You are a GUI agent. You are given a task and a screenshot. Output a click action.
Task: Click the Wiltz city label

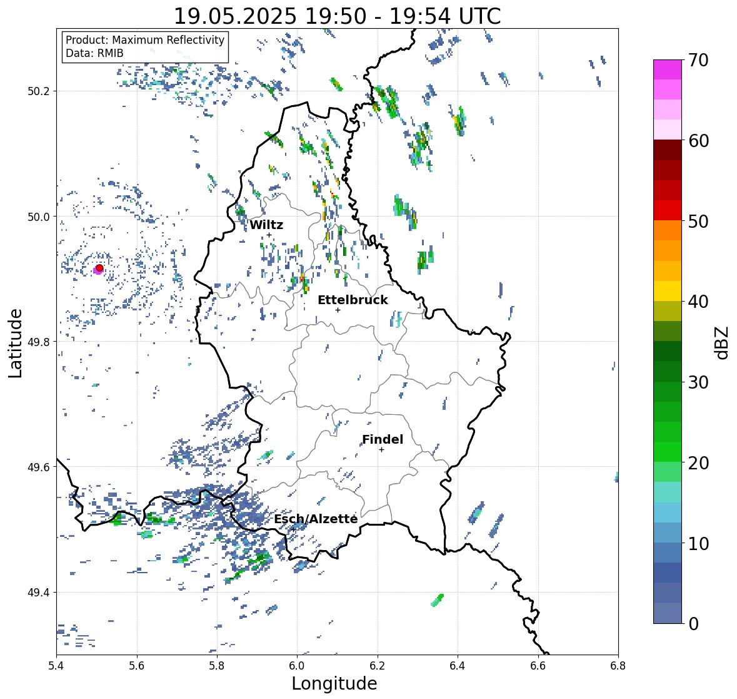click(x=266, y=225)
